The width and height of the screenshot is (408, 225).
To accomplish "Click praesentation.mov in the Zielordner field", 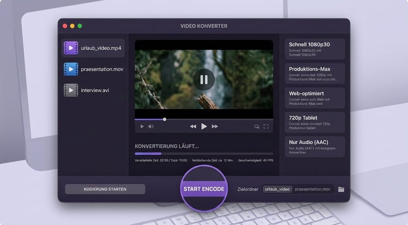I will coord(313,189).
